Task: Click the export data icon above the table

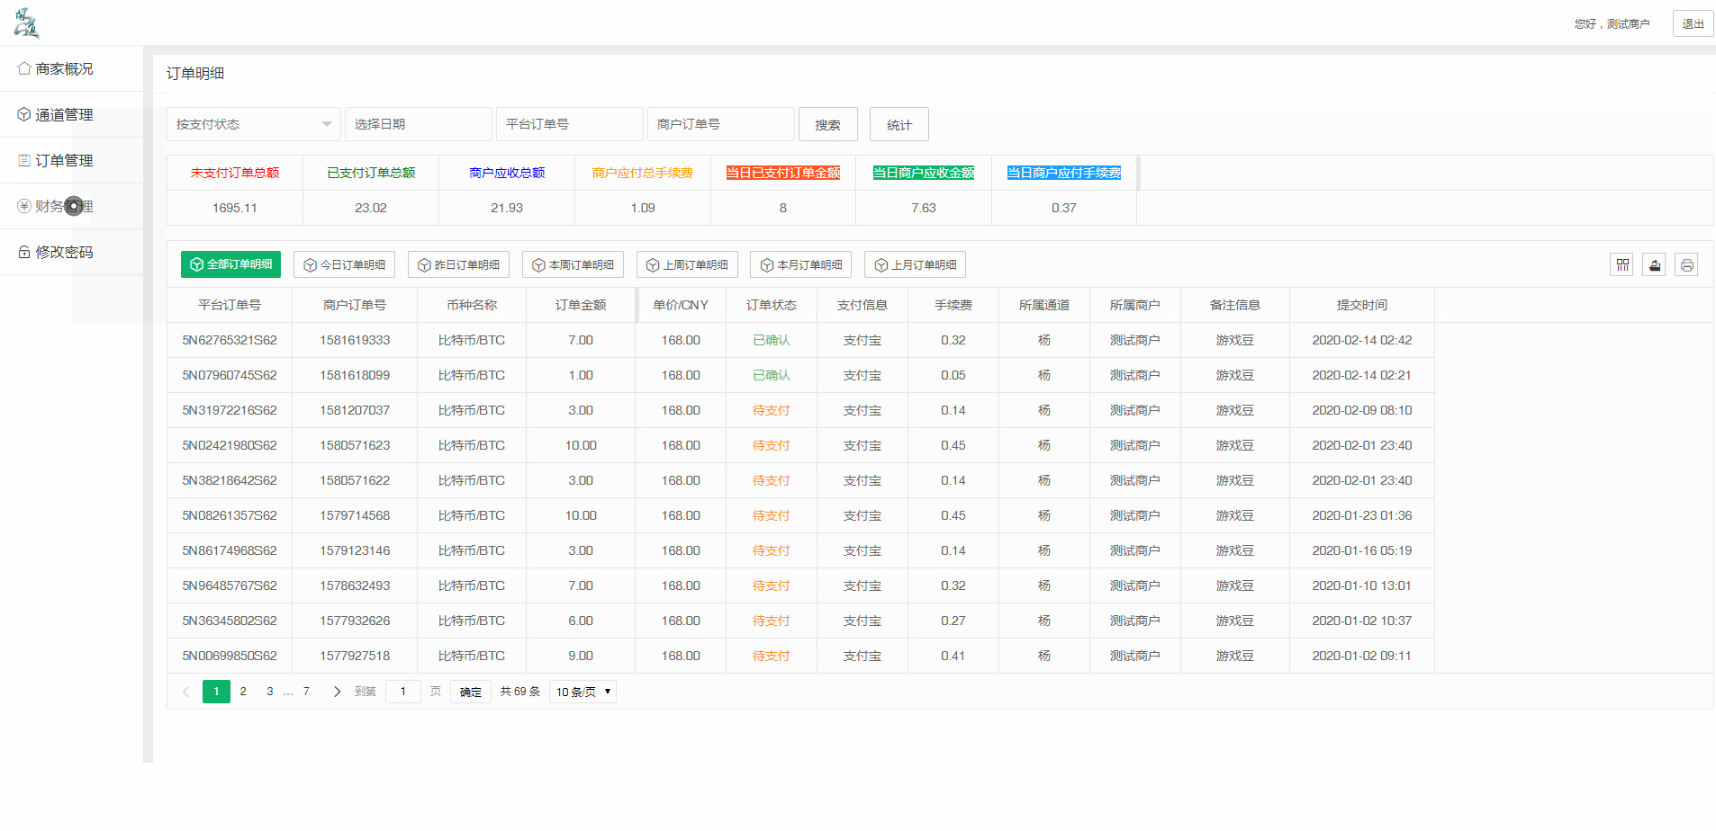Action: 1654,264
